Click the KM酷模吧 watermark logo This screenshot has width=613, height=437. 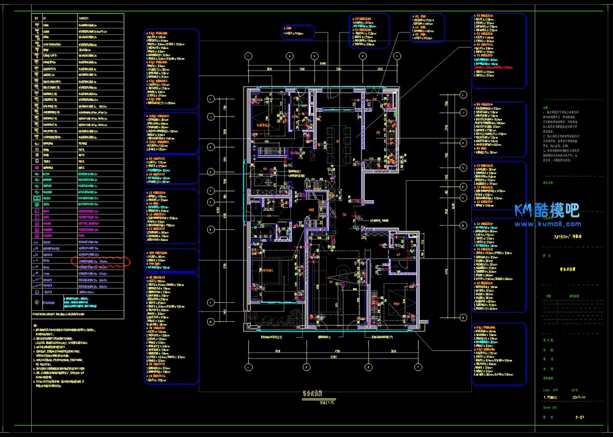click(547, 211)
